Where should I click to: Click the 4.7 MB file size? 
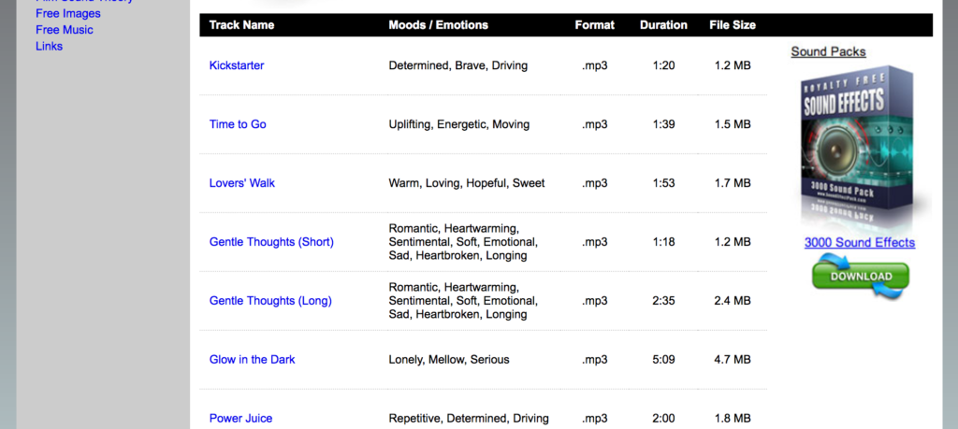coord(733,360)
